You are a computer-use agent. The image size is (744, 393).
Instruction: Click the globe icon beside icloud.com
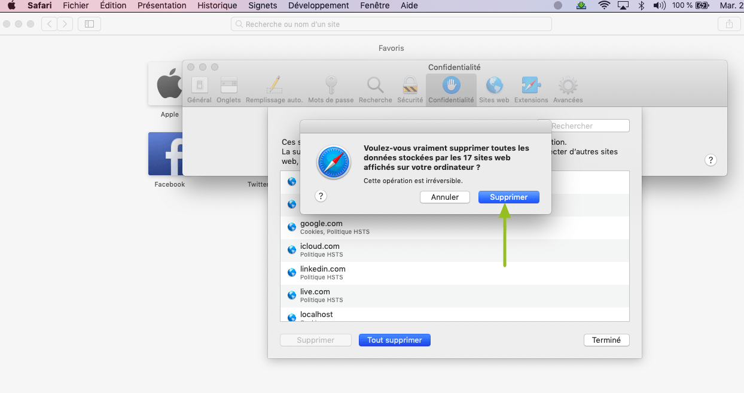click(292, 250)
